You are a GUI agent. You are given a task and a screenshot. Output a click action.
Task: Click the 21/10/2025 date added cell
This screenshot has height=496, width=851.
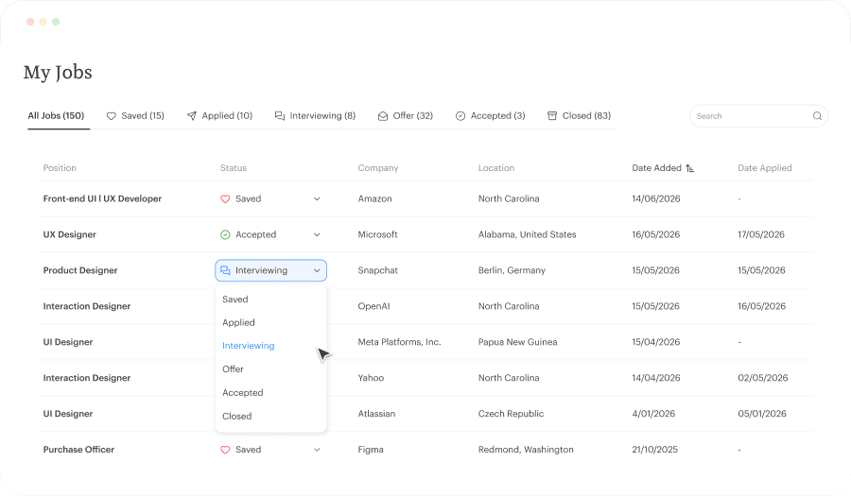click(654, 450)
